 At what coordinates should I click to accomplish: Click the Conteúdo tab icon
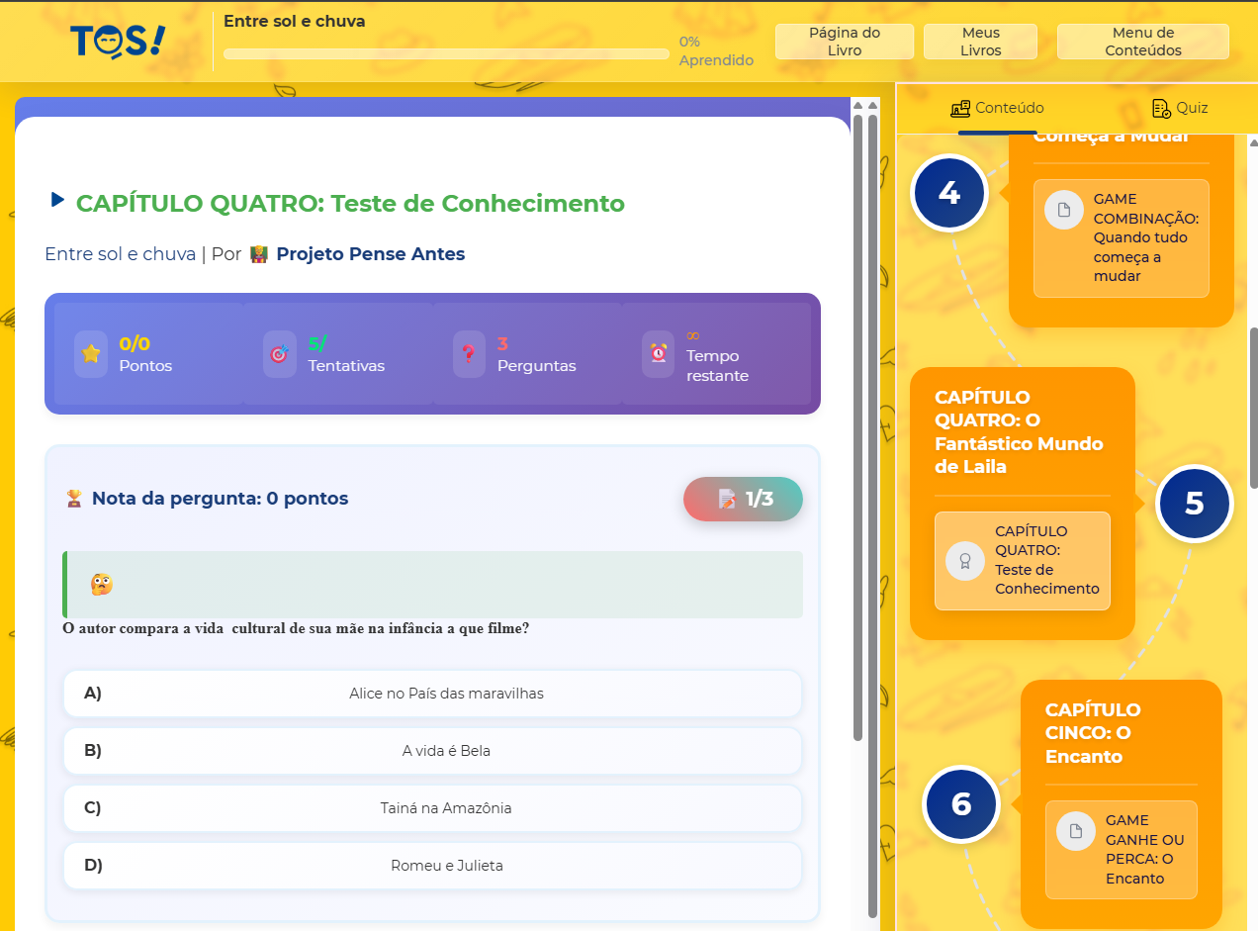coord(960,109)
